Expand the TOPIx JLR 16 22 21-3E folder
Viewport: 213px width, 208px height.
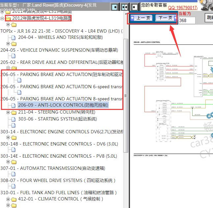pos(8,25)
